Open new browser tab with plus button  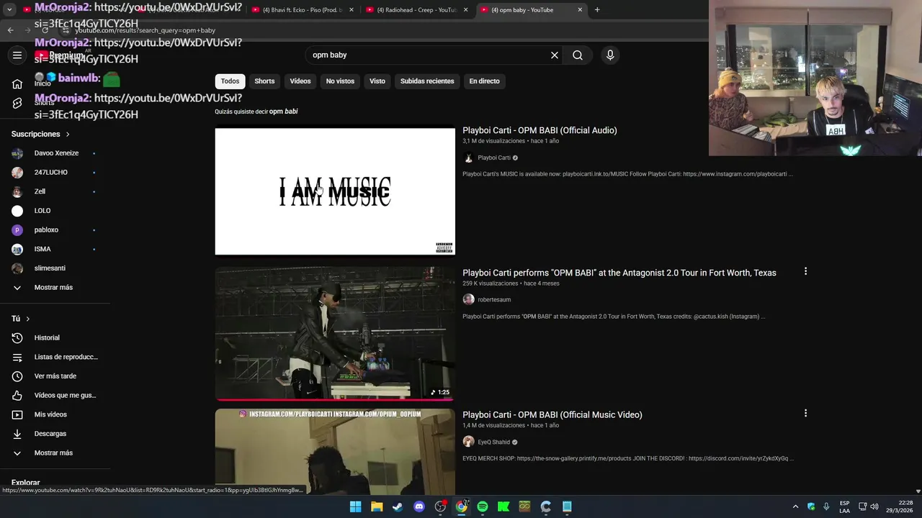(x=596, y=10)
